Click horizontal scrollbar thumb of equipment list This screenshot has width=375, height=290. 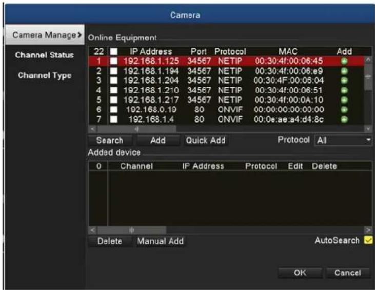pyautogui.click(x=136, y=129)
